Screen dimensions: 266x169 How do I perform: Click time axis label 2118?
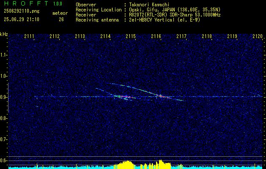pyautogui.click(x=207, y=36)
